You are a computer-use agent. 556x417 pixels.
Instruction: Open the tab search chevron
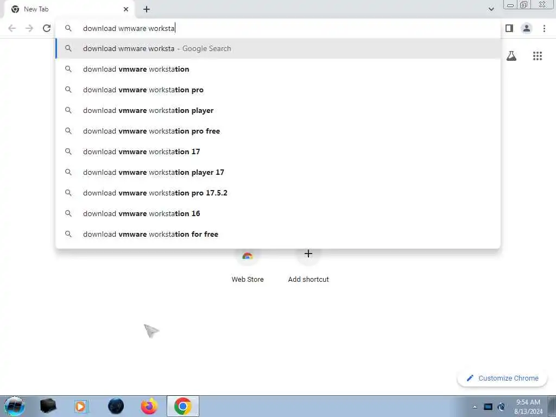[x=491, y=9]
